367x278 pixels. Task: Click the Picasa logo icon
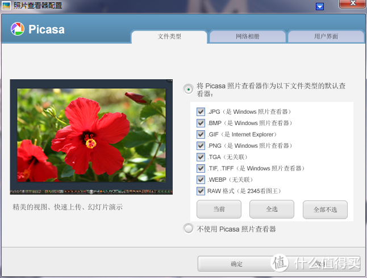click(18, 29)
